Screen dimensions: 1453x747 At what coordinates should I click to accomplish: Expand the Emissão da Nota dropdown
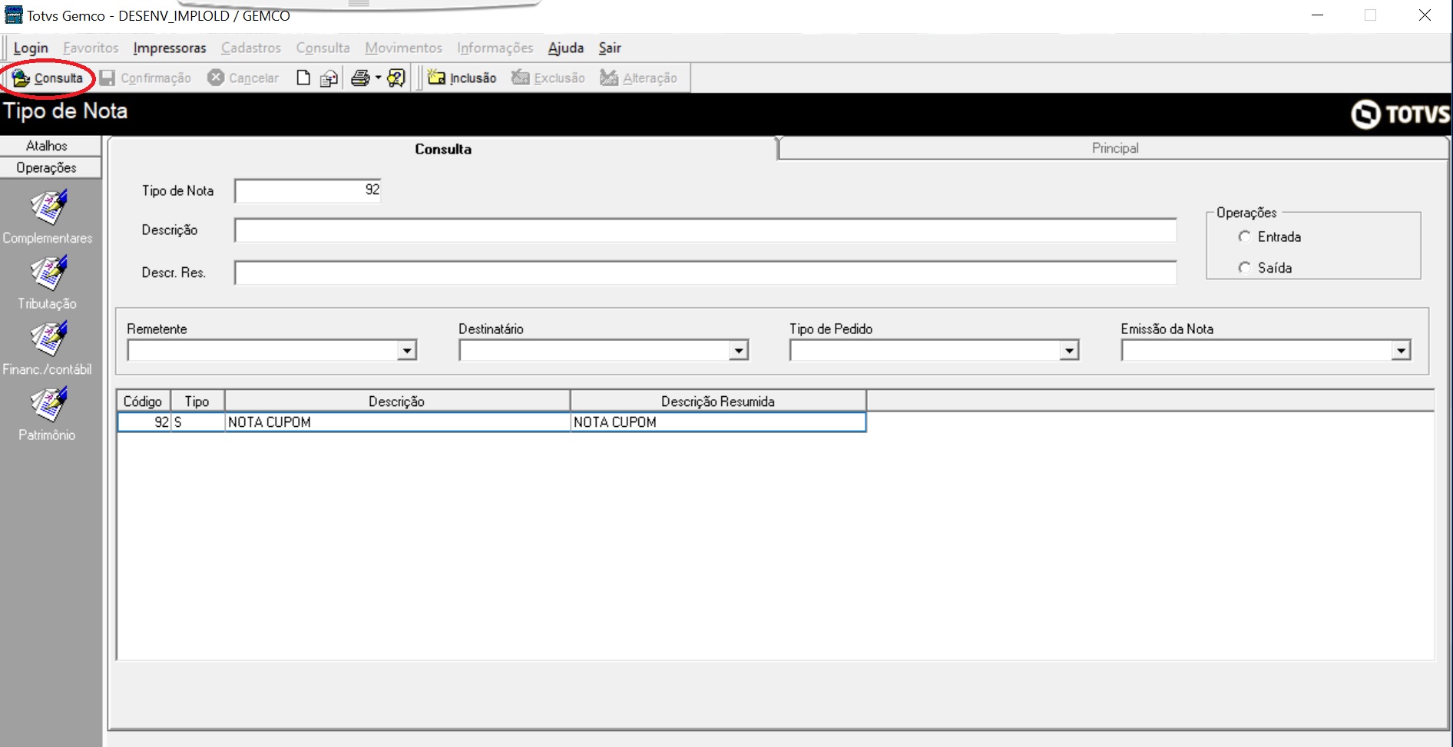[1401, 351]
